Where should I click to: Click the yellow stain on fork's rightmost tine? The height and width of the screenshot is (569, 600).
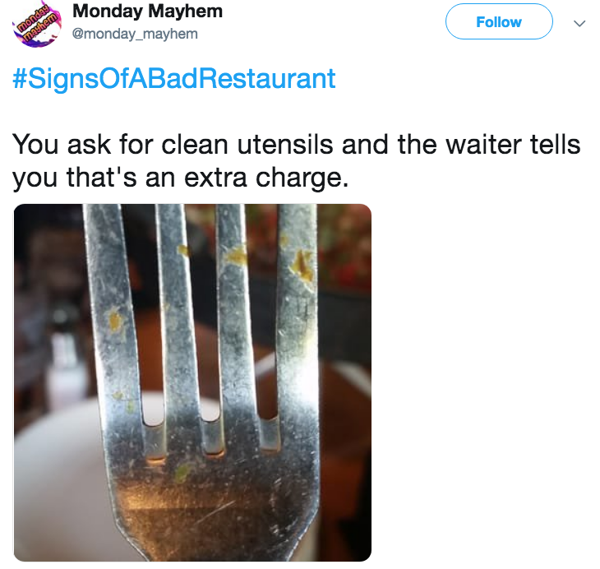coord(303,265)
